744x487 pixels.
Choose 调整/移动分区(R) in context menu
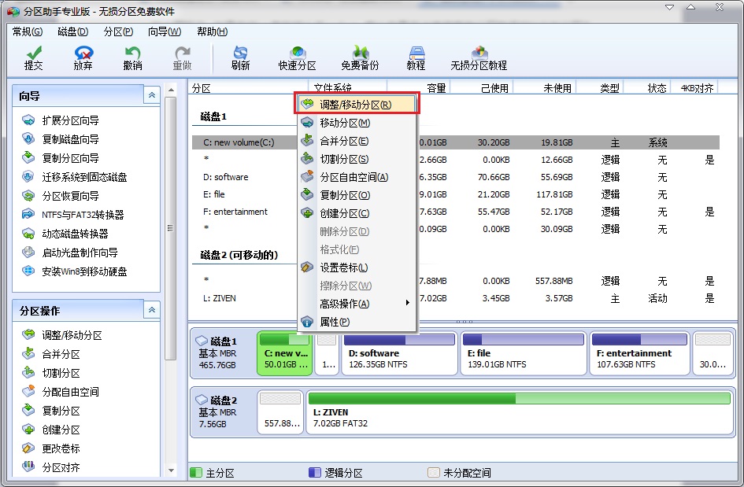click(x=357, y=105)
